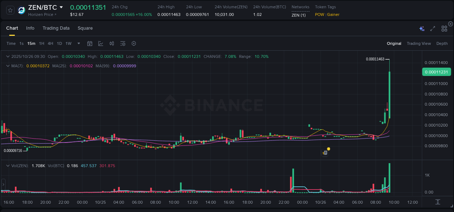Enter fullscreen chart mode
This screenshot has width=454, height=212.
[x=432, y=28]
